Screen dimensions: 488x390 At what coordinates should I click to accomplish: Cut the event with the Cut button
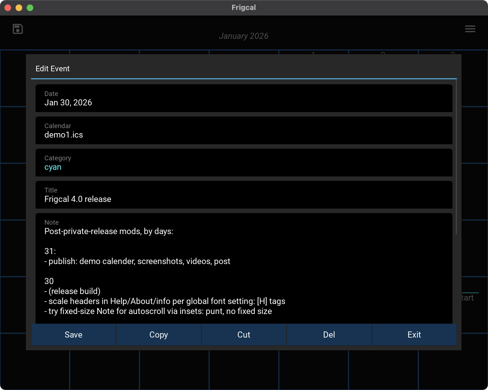[x=244, y=335]
